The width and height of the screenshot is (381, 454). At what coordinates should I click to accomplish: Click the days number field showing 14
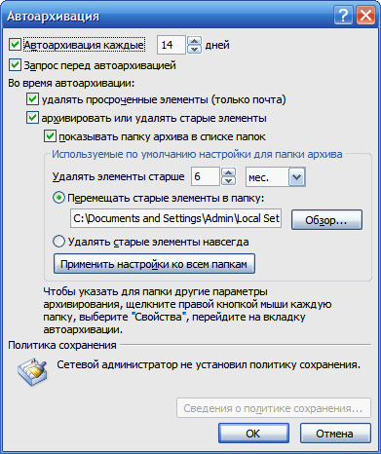(x=171, y=45)
